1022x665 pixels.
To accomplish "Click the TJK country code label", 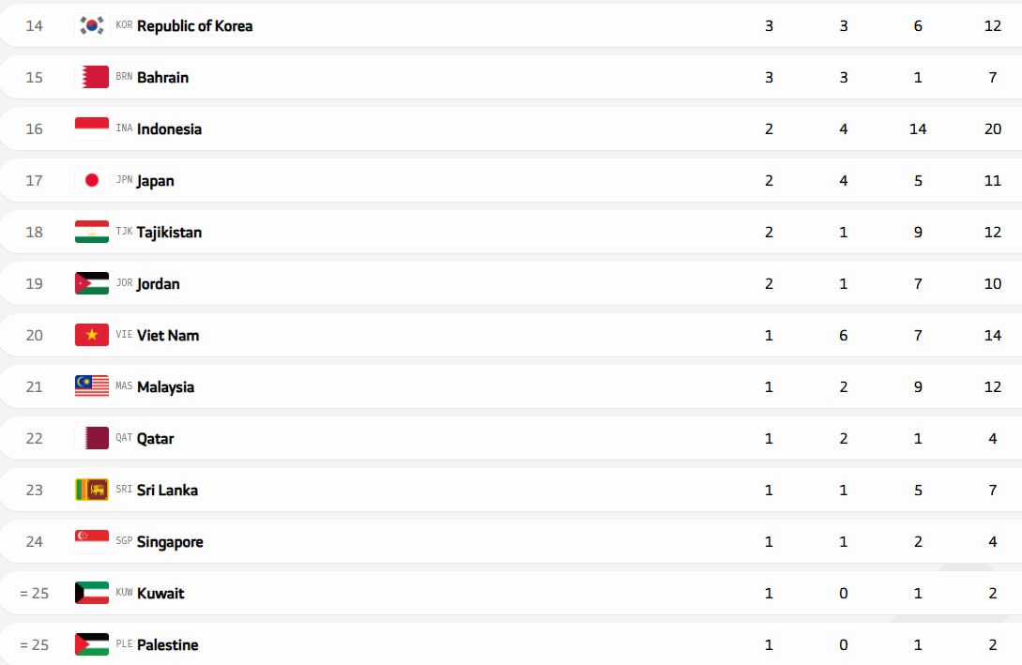I will coord(124,233).
